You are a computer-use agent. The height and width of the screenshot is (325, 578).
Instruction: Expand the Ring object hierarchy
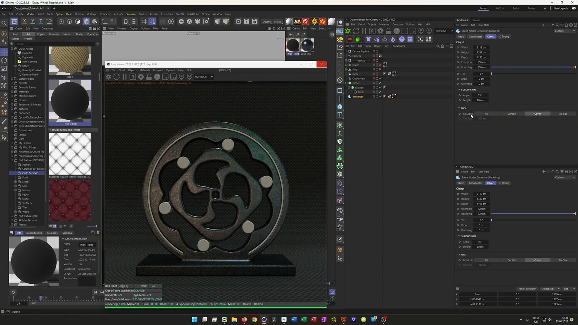click(346, 69)
